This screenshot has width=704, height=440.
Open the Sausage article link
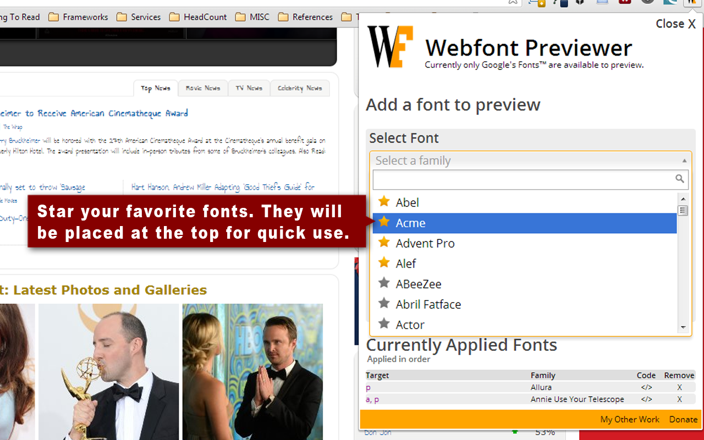coord(43,187)
